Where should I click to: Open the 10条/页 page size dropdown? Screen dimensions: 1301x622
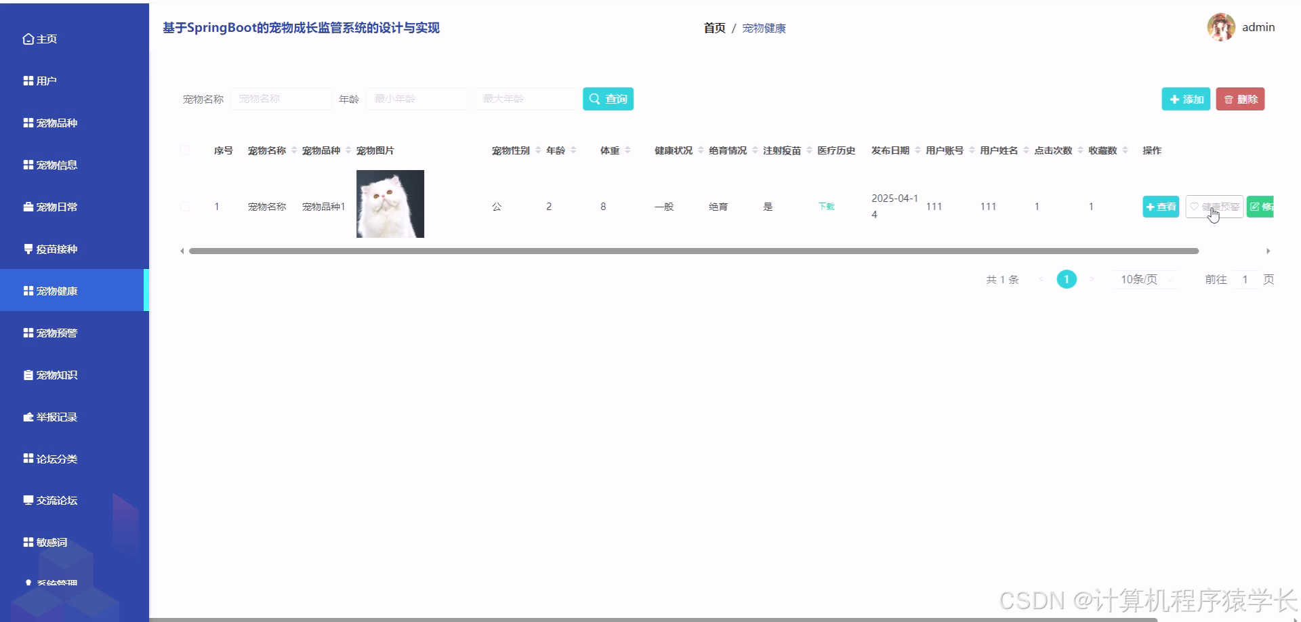(x=1143, y=278)
